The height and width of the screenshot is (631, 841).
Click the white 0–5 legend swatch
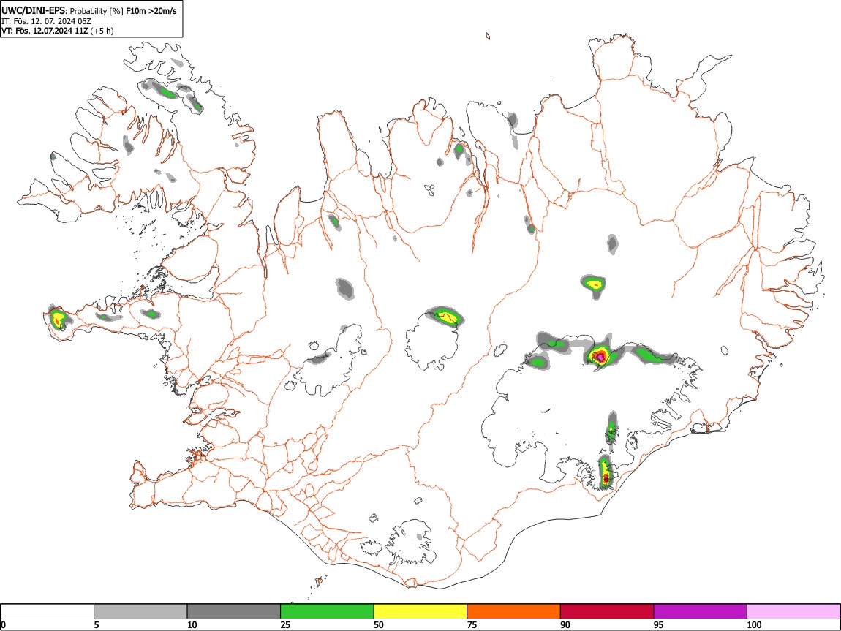(48, 612)
